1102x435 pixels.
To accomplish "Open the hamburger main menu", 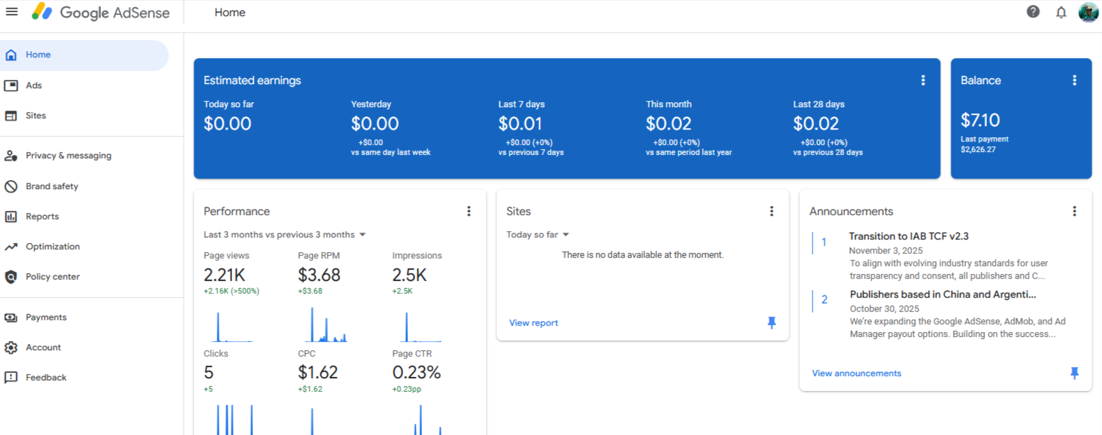I will tap(12, 12).
